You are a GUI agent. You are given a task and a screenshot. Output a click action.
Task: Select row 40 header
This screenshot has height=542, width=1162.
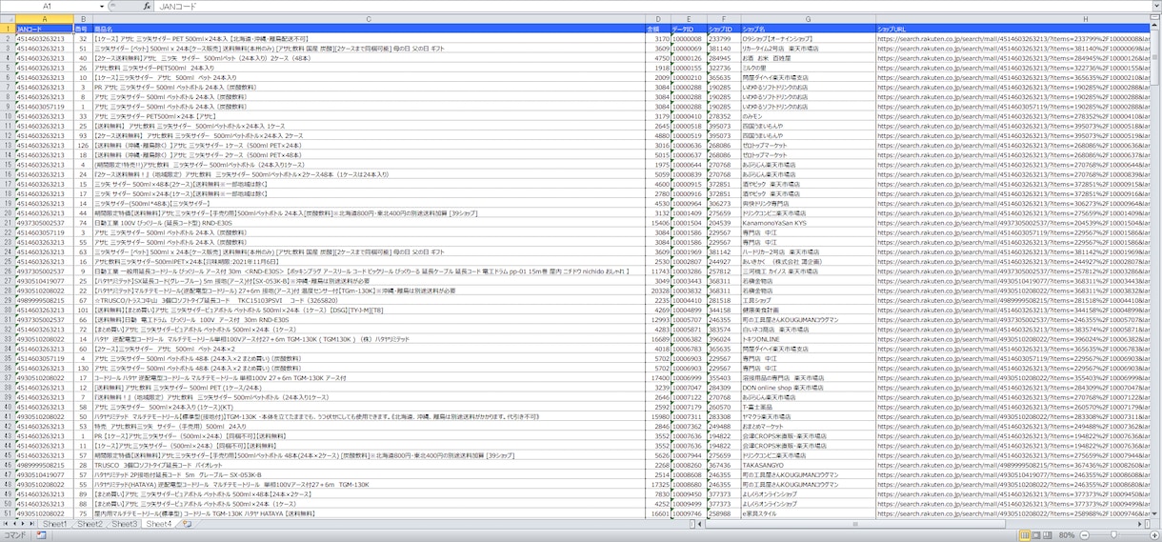(8, 407)
